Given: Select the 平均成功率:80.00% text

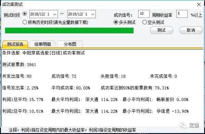Looking at the screenshot, I should click(x=71, y=88).
